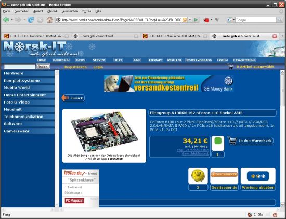Click the shopping cart icon in the header bar

click(231, 67)
